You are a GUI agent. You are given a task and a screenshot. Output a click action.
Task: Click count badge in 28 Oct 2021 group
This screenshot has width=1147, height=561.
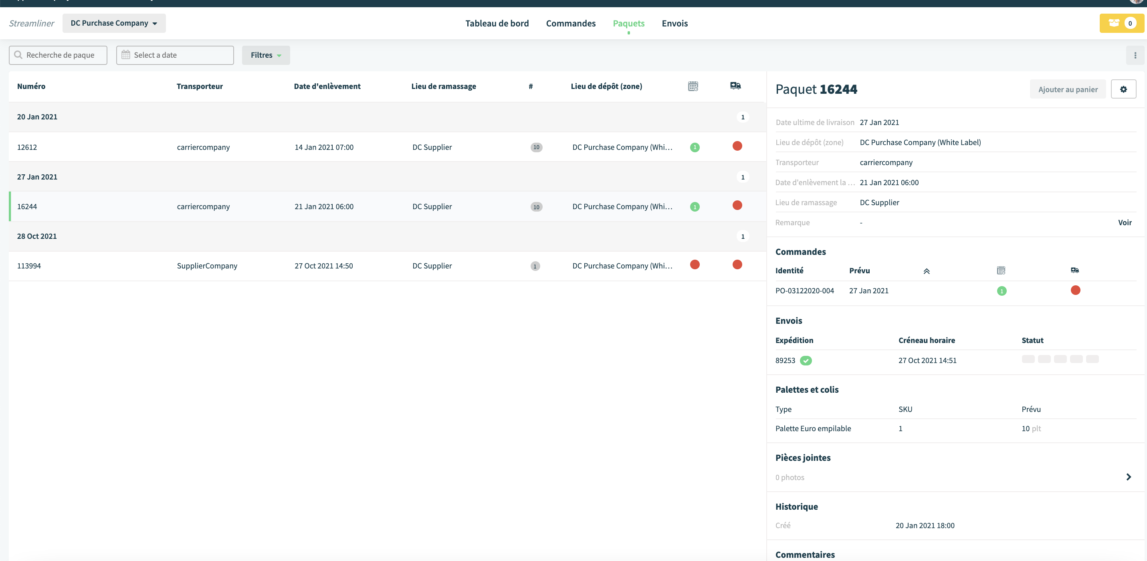tap(742, 236)
